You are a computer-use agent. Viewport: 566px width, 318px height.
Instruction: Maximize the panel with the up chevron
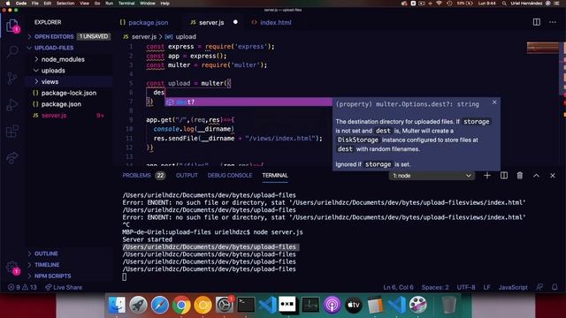coord(536,176)
